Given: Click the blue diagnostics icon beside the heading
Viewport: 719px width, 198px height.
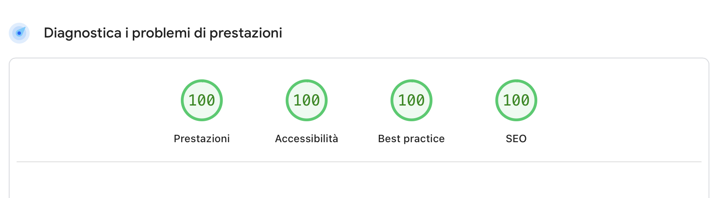Looking at the screenshot, I should pyautogui.click(x=19, y=33).
